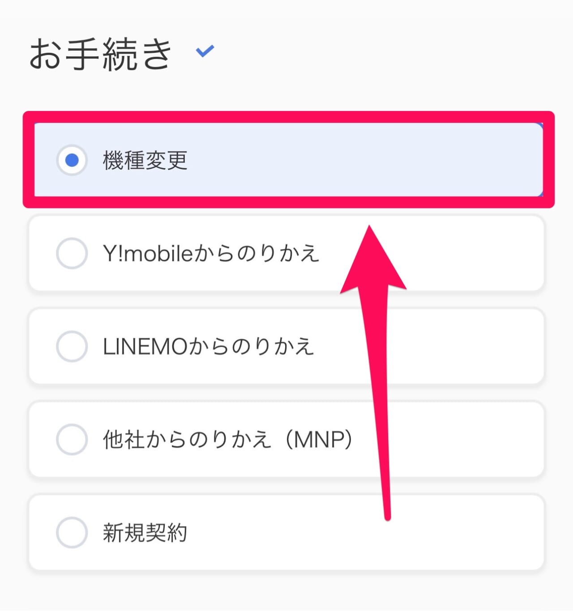Select the Y!mobileからのりかえ radio button
This screenshot has height=611, width=573.
coord(72,253)
